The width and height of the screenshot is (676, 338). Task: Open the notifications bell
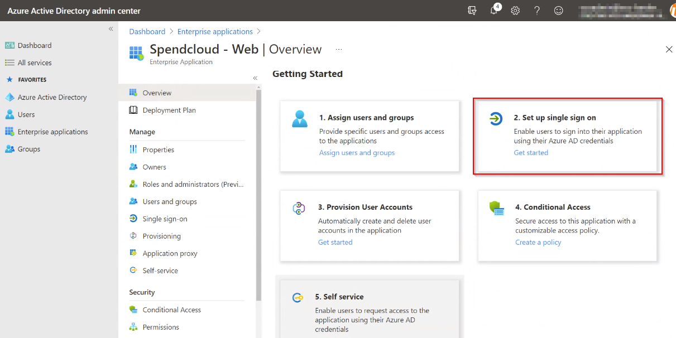[x=494, y=10]
